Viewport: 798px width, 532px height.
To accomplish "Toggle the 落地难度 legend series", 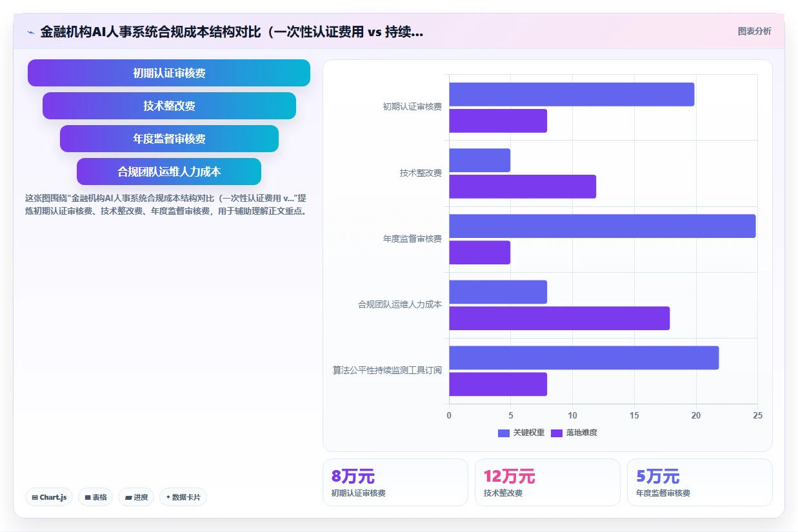I will (x=574, y=433).
